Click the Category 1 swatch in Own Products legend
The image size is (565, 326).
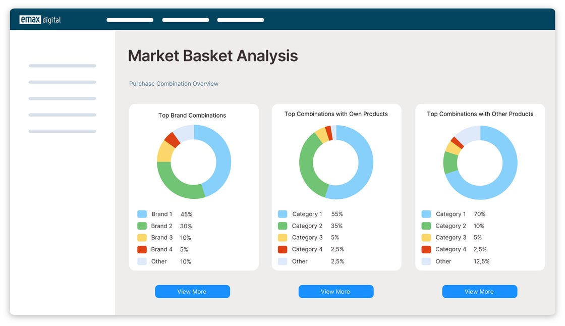[282, 214]
